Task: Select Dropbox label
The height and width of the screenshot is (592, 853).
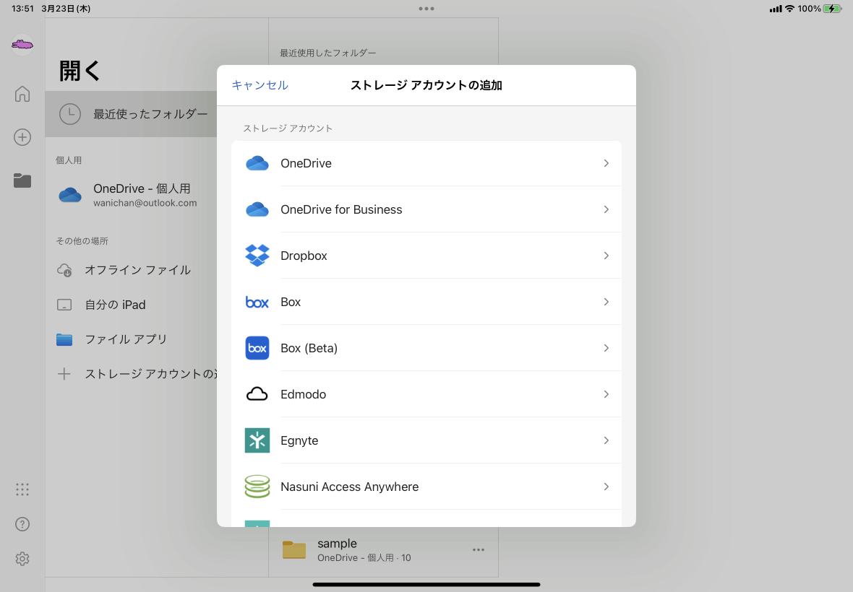Action: coord(304,256)
